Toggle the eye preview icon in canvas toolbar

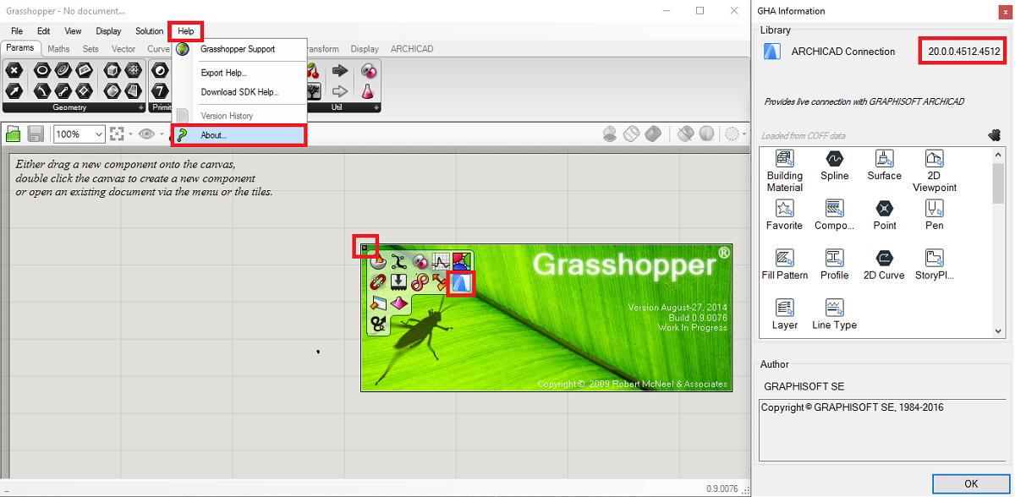tap(146, 134)
